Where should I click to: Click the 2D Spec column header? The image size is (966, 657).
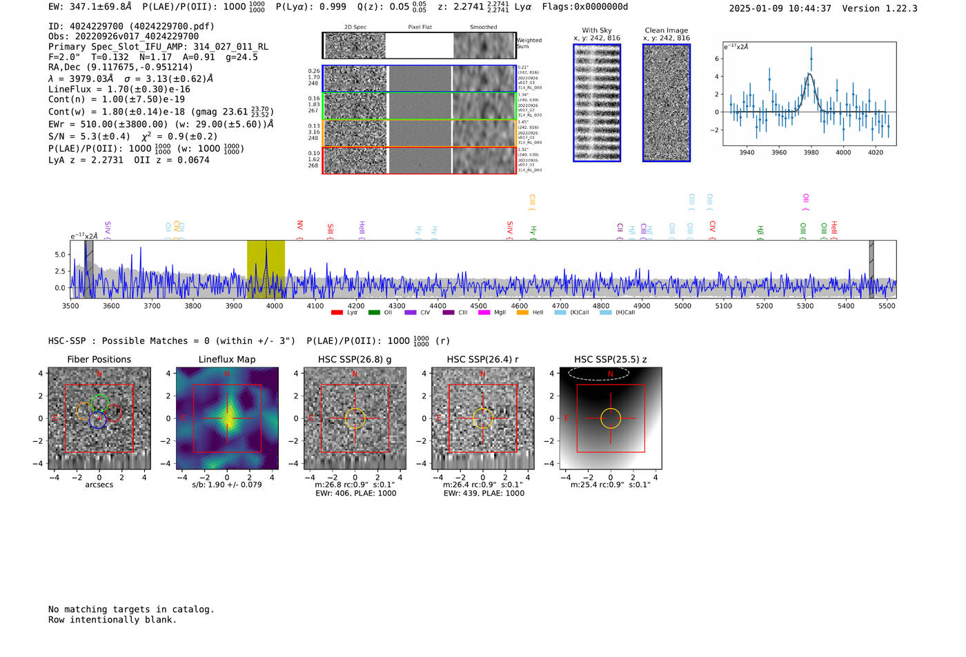(355, 28)
